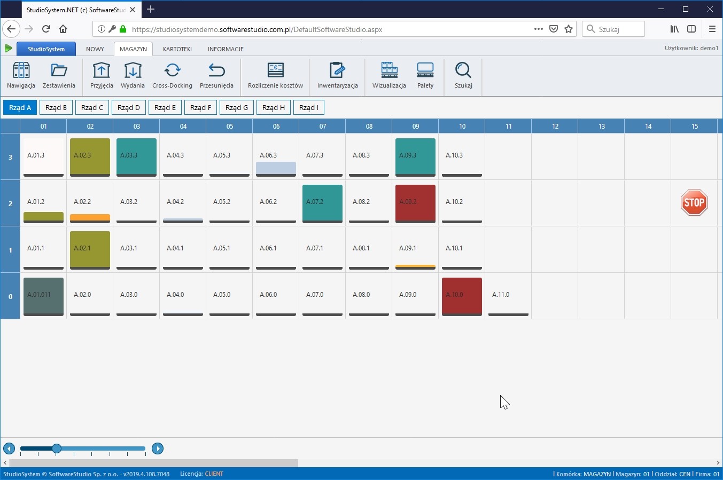This screenshot has width=723, height=480.
Task: Click the Przyjęcia receipt icon
Action: [102, 75]
